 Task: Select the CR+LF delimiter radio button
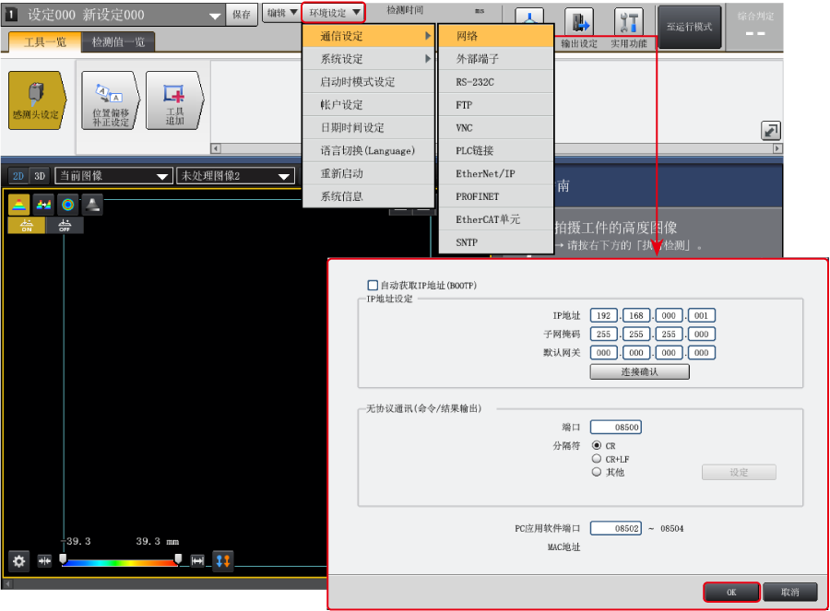tap(597, 459)
